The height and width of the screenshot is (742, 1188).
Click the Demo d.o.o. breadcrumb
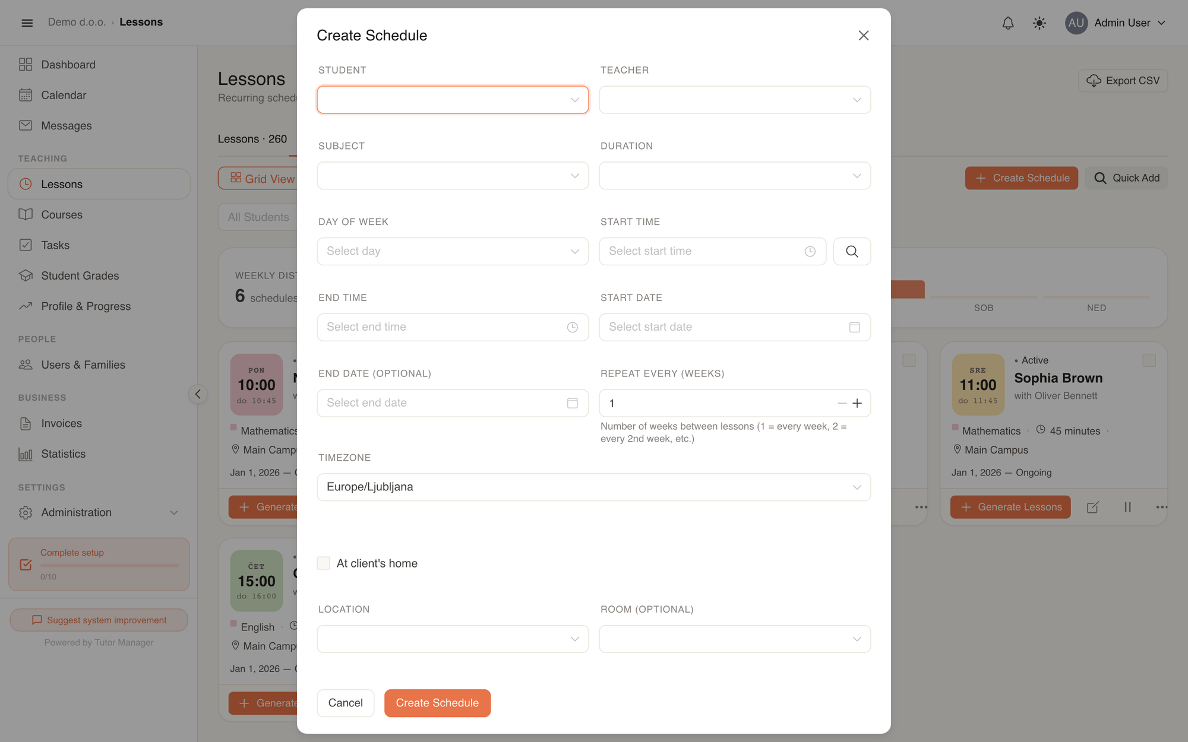click(77, 22)
